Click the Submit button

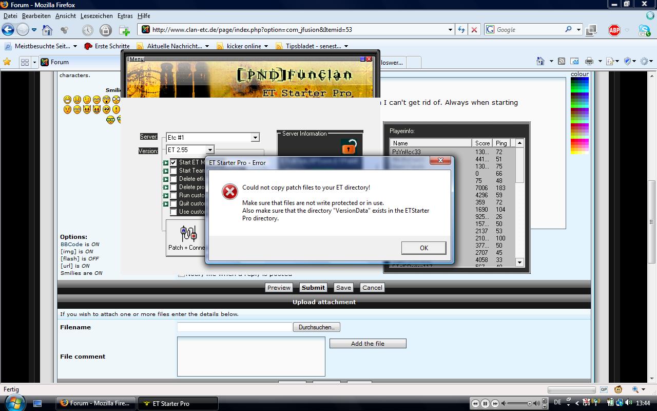(x=313, y=288)
